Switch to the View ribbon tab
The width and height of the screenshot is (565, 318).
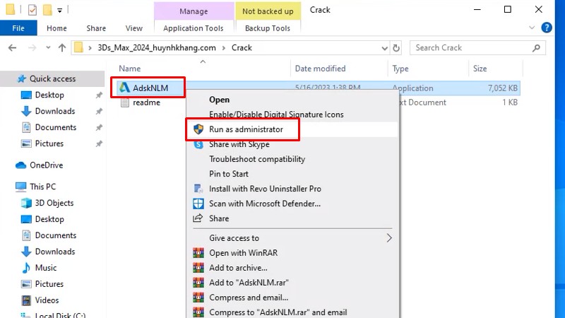tap(133, 28)
